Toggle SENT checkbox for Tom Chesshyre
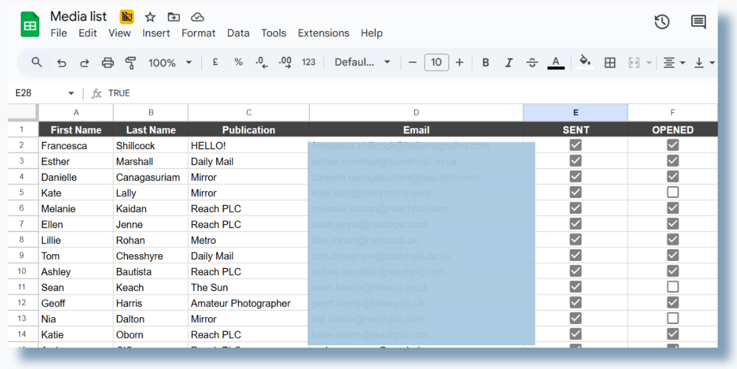737x369 pixels. (575, 255)
